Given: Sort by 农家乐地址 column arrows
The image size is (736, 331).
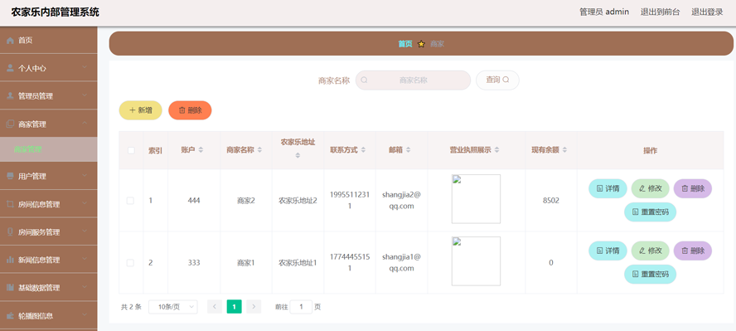Looking at the screenshot, I should coord(298,155).
